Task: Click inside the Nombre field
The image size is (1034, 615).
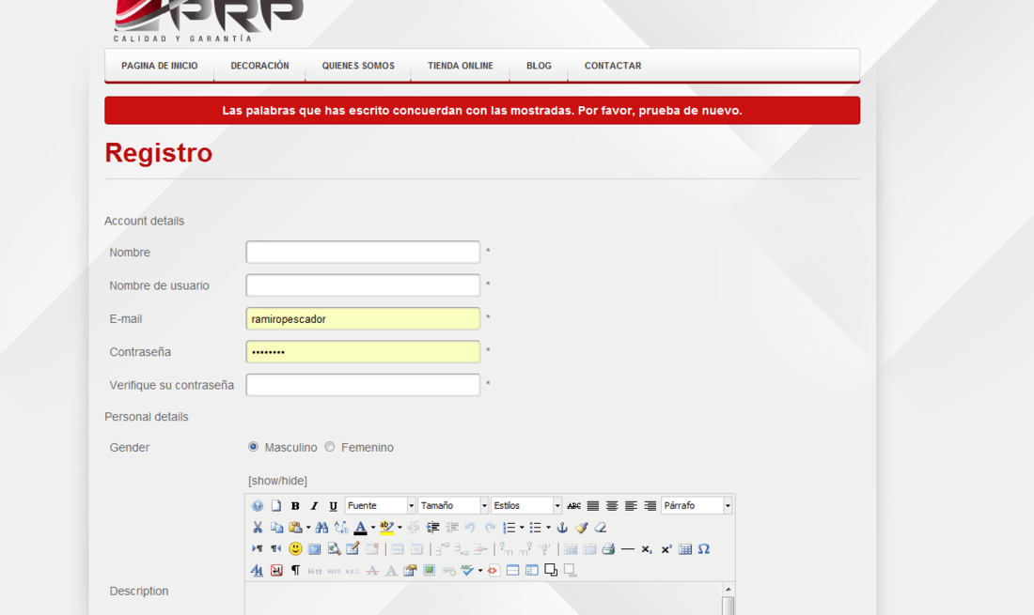Action: coord(363,253)
